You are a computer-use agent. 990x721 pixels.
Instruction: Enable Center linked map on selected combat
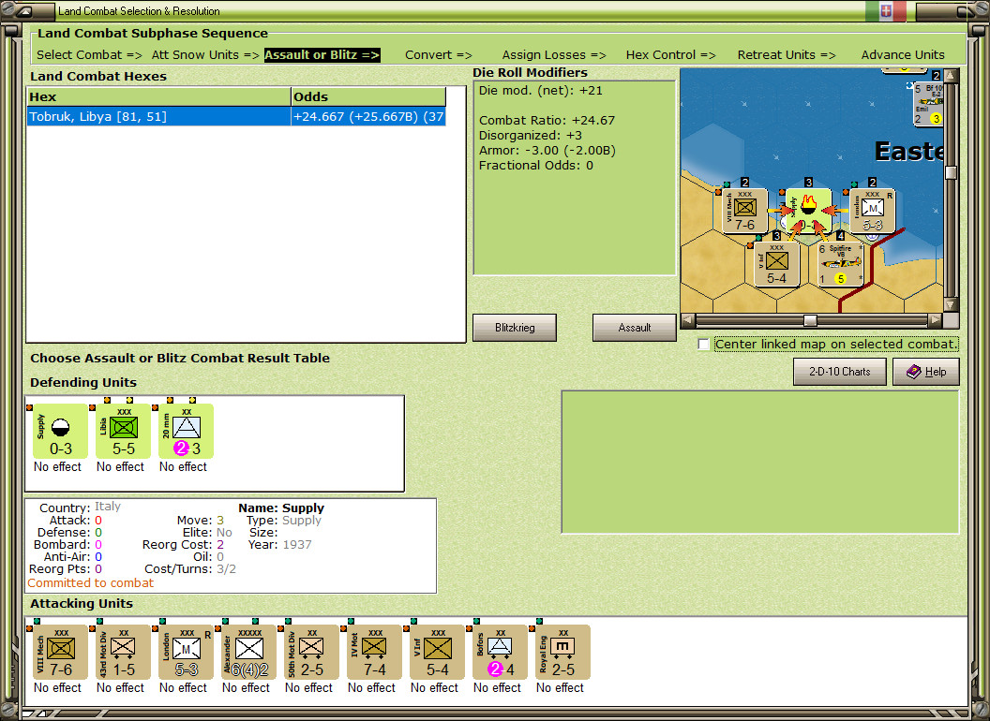click(703, 345)
